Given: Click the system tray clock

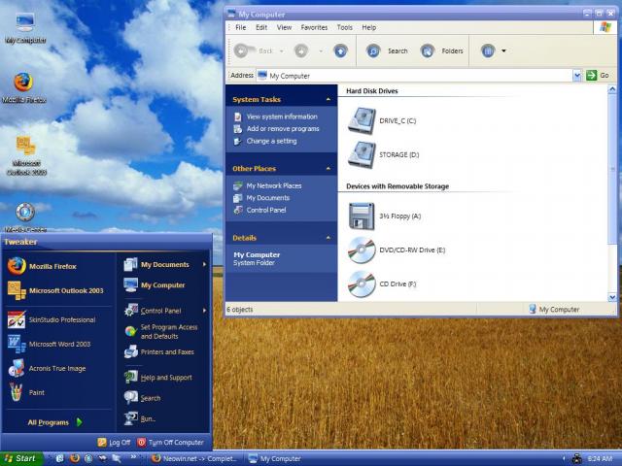Looking at the screenshot, I should [600, 458].
